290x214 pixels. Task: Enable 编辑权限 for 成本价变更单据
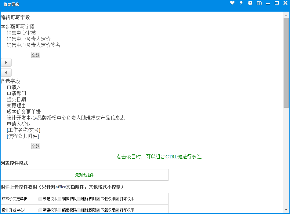click(x=60, y=199)
